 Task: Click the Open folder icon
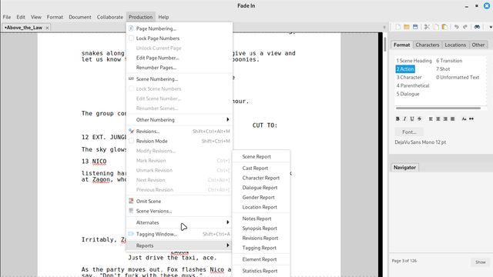(407, 27)
